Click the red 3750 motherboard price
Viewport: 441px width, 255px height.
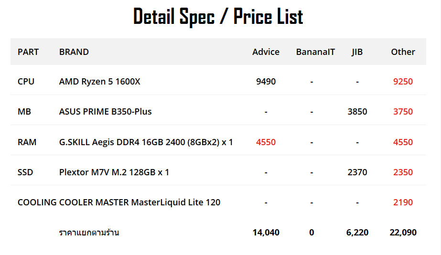403,111
